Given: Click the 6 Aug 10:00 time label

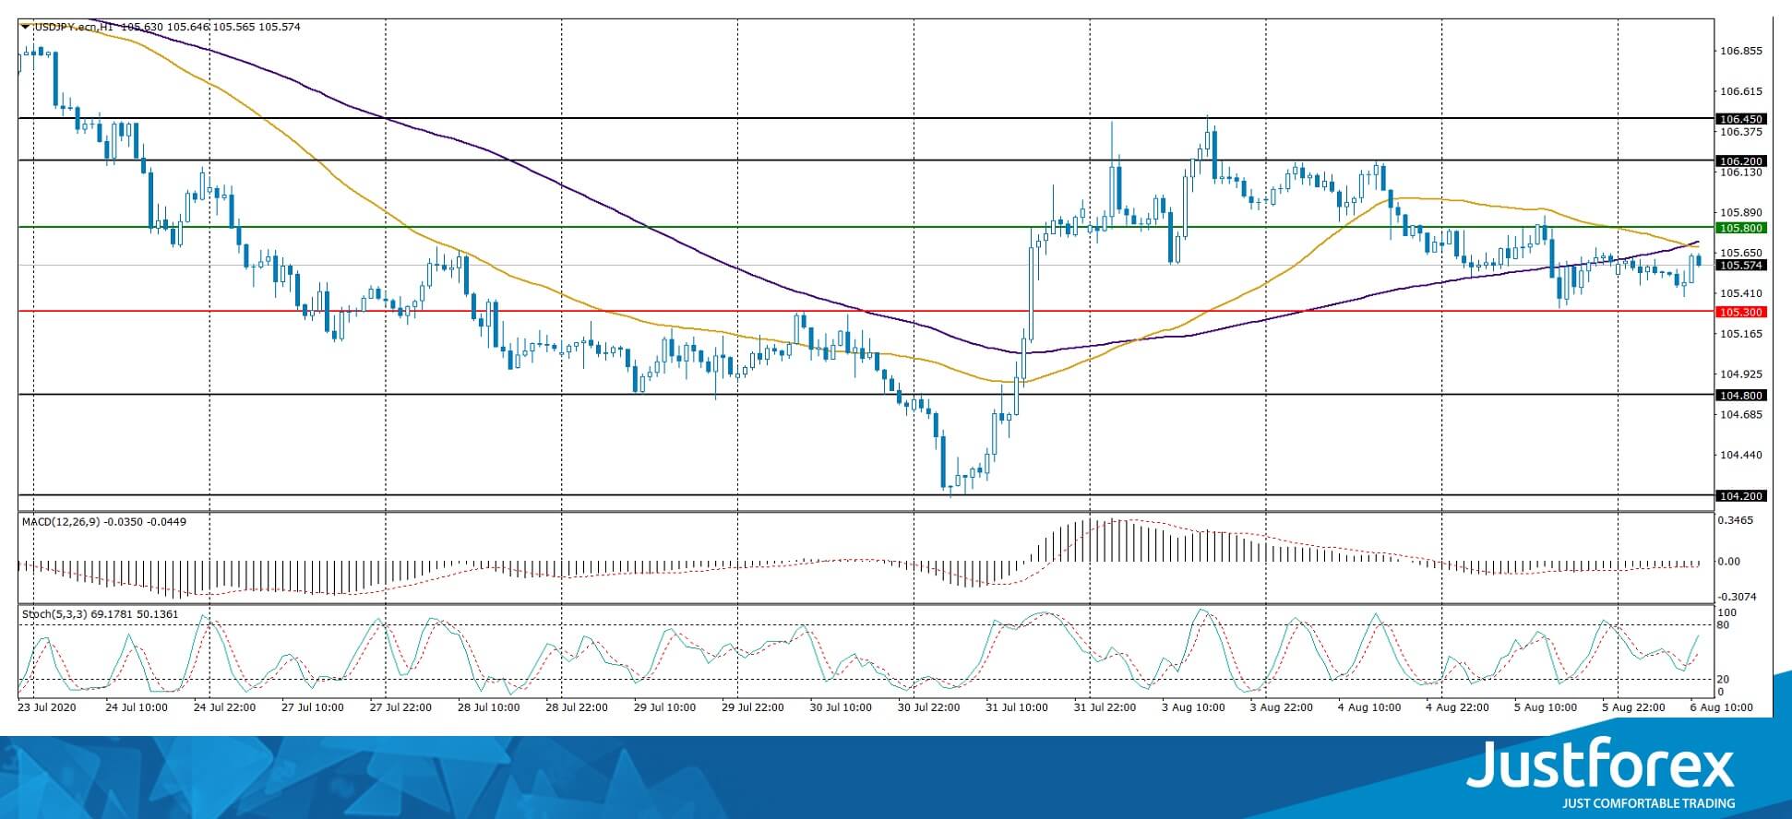Looking at the screenshot, I should tap(1722, 708).
